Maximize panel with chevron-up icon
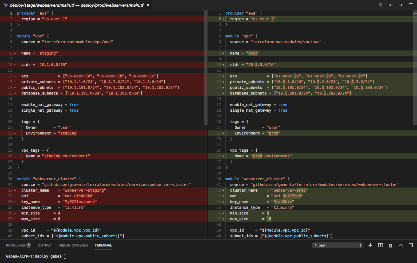Viewport: 417px width, 263px height. click(401, 245)
